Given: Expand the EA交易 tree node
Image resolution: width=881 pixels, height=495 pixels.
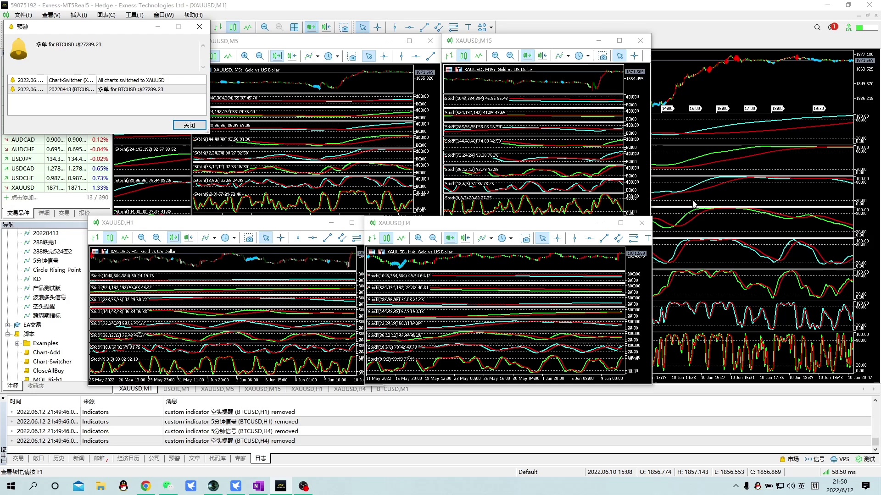Looking at the screenshot, I should tap(8, 325).
